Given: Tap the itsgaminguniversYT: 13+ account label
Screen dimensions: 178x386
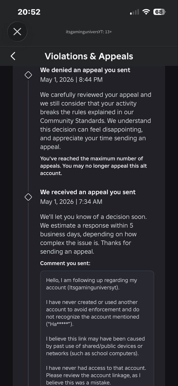Looking at the screenshot, I should 89,32.
